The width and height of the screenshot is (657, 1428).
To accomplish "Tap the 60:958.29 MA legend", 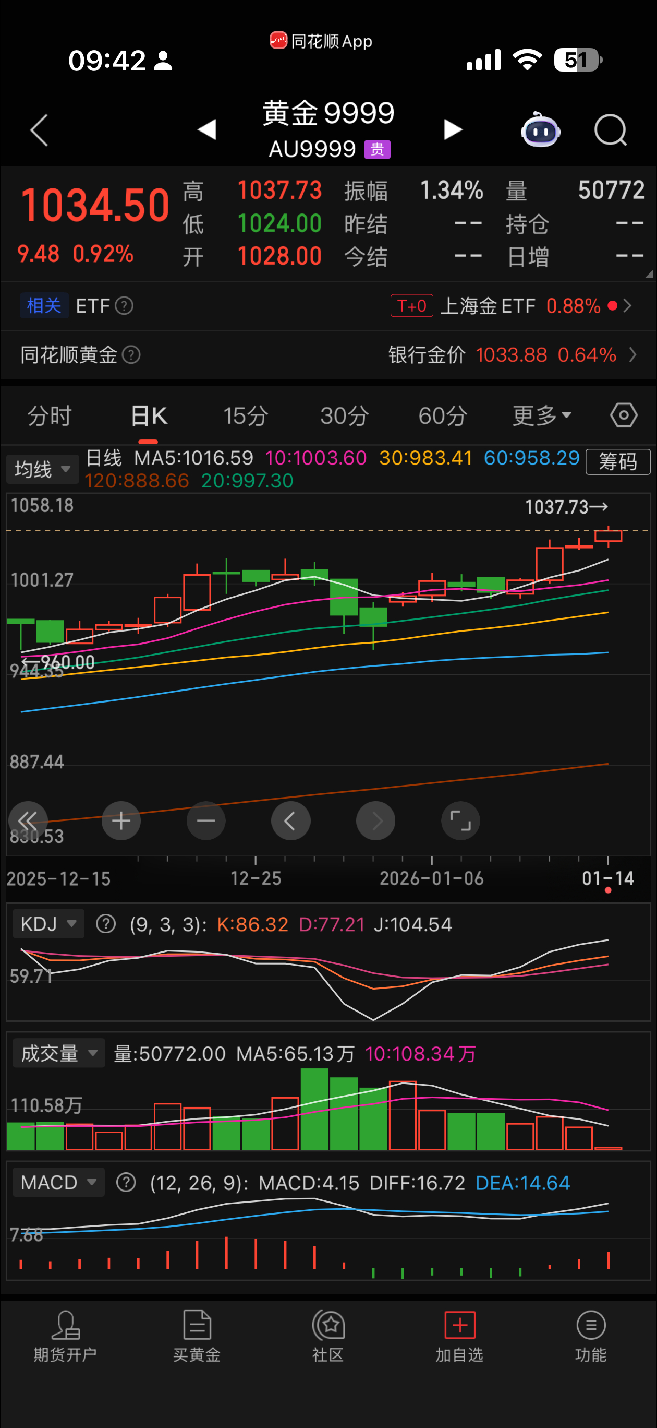I will point(532,458).
